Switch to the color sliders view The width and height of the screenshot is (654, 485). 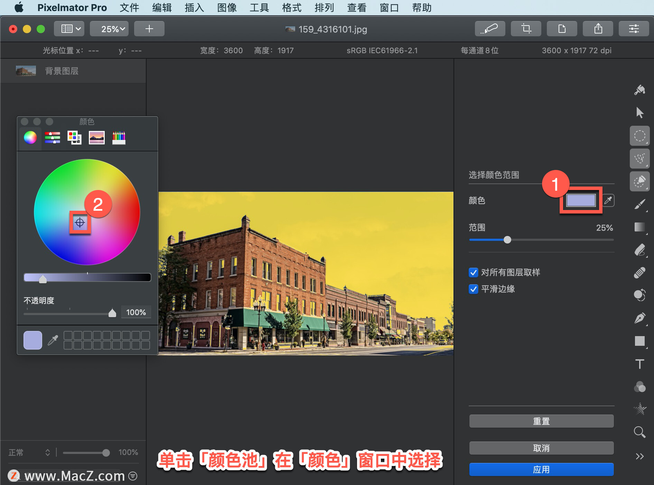pyautogui.click(x=52, y=137)
